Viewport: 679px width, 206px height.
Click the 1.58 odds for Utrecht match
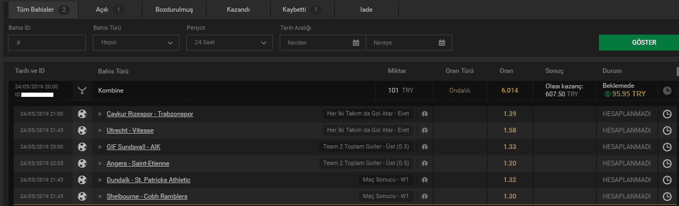point(510,130)
